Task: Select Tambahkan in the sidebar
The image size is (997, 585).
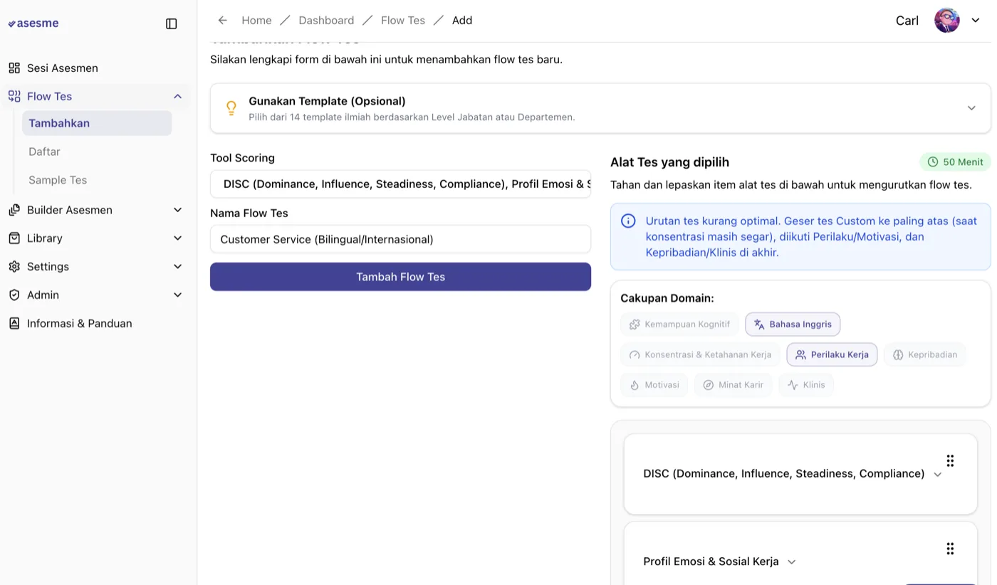Action: [x=97, y=123]
